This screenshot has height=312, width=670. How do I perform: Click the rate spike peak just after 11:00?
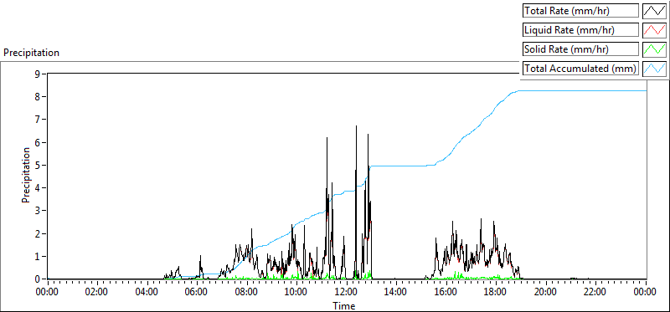click(x=327, y=138)
